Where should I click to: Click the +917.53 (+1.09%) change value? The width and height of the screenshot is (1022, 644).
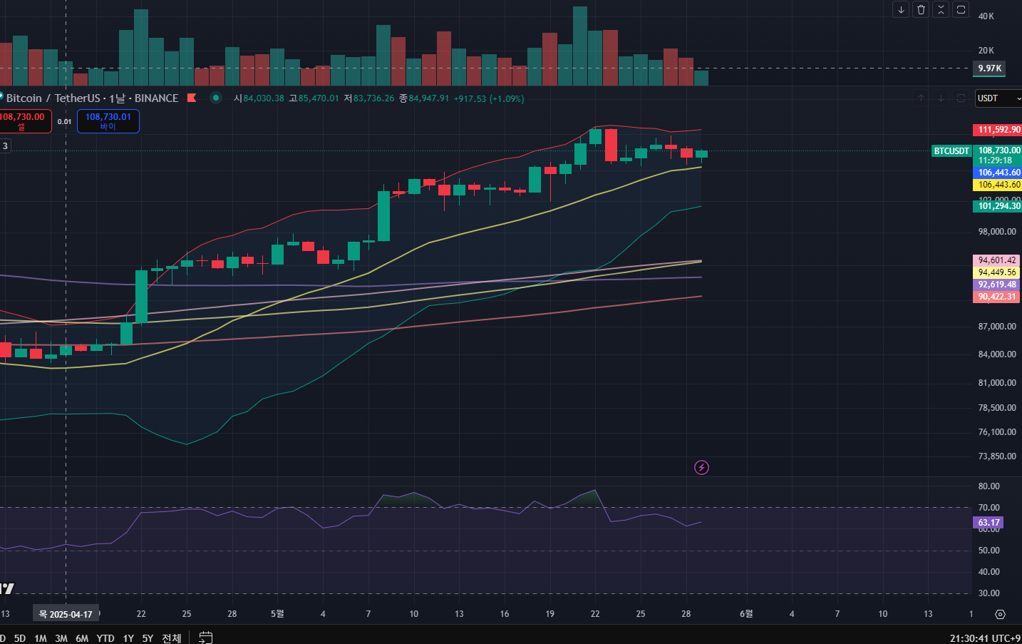click(489, 98)
